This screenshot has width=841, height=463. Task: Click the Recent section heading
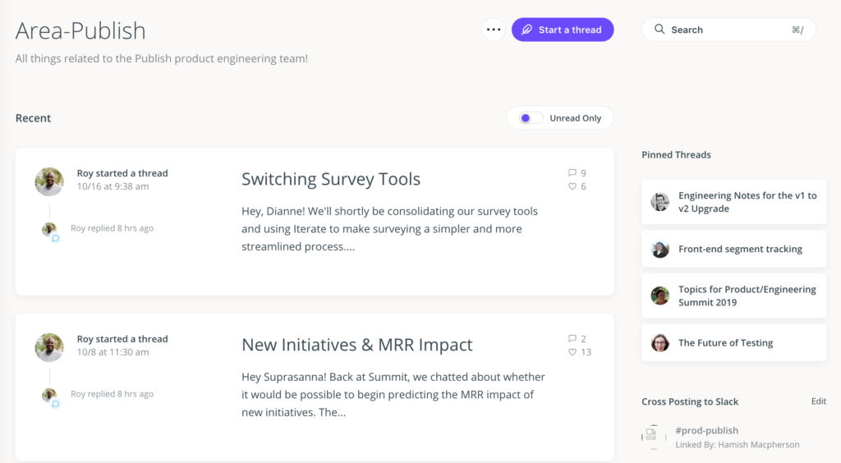(x=33, y=118)
